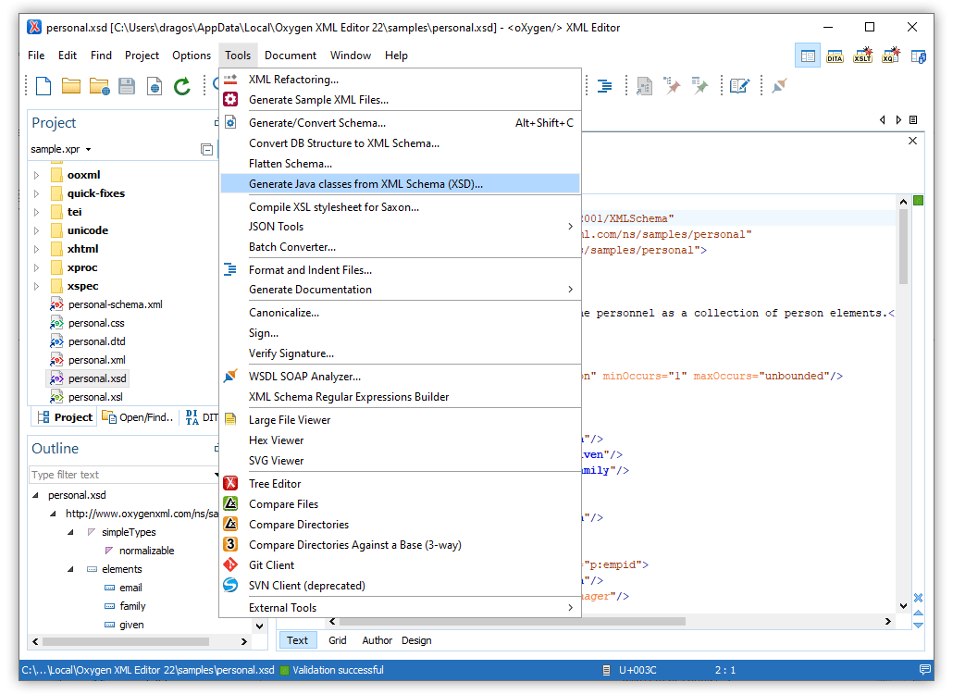
Task: Switch to the Design editing mode tab
Action: click(x=416, y=640)
